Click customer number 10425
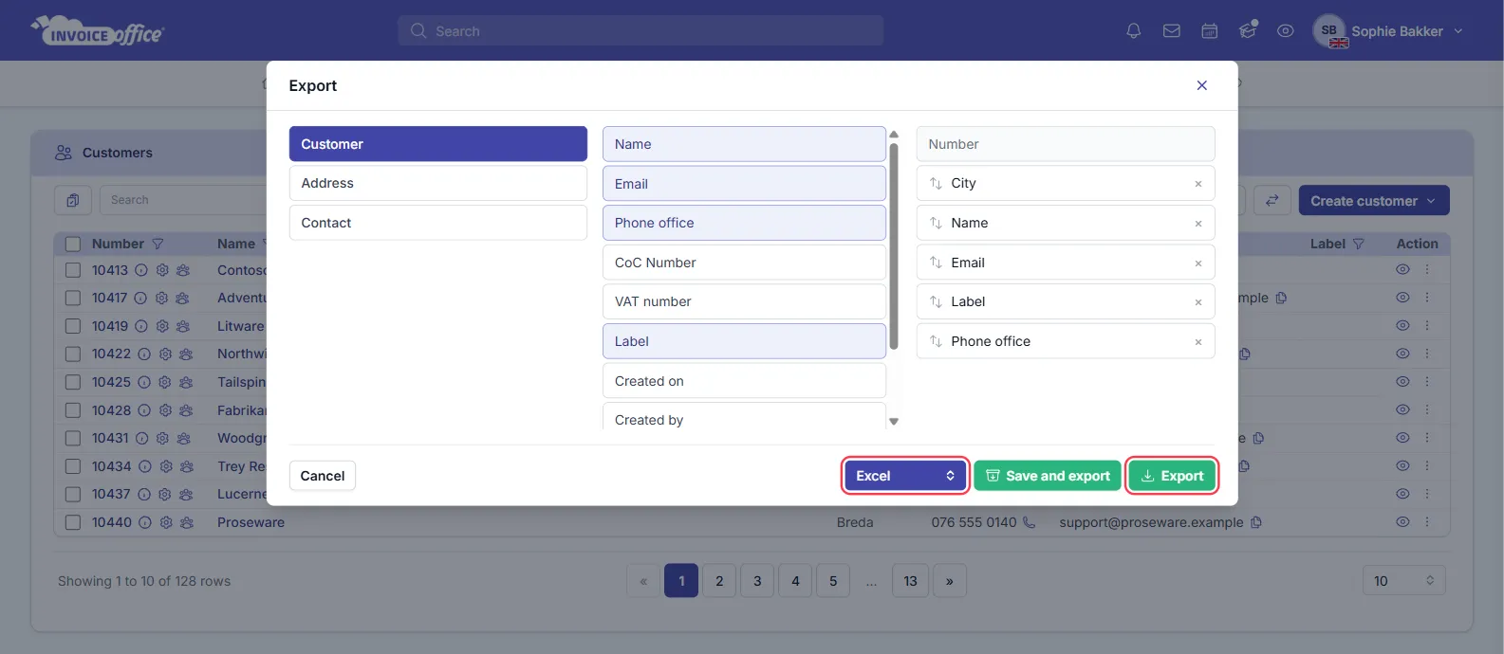 click(x=111, y=382)
